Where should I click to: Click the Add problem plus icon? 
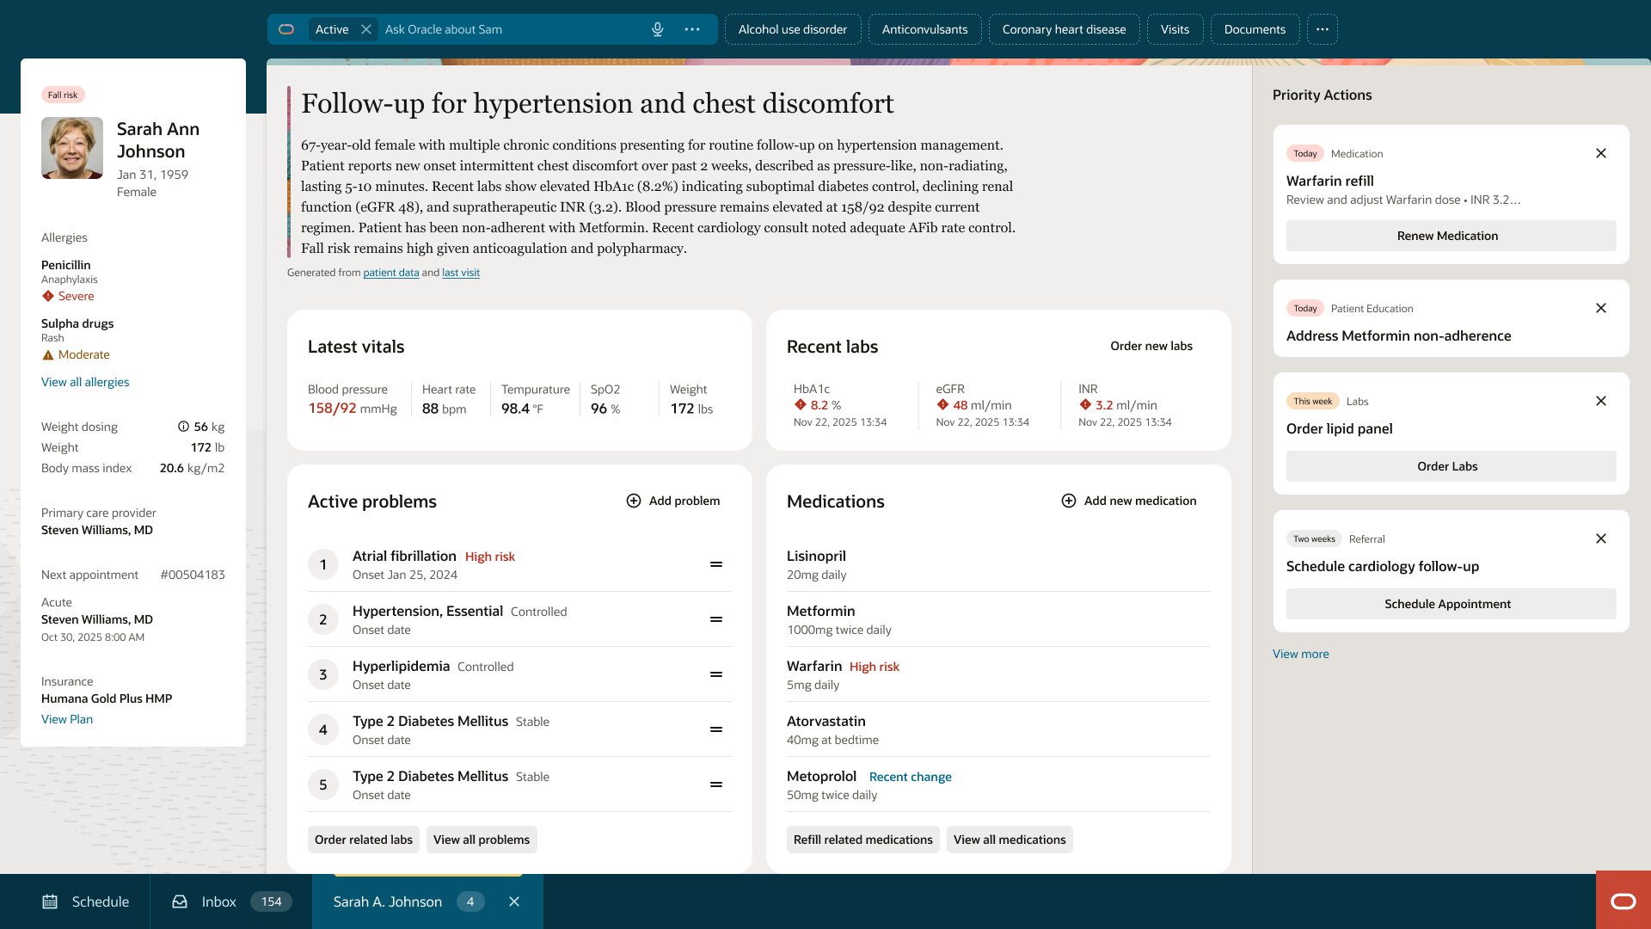[634, 501]
